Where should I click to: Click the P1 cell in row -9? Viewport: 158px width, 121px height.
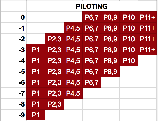click(36, 114)
